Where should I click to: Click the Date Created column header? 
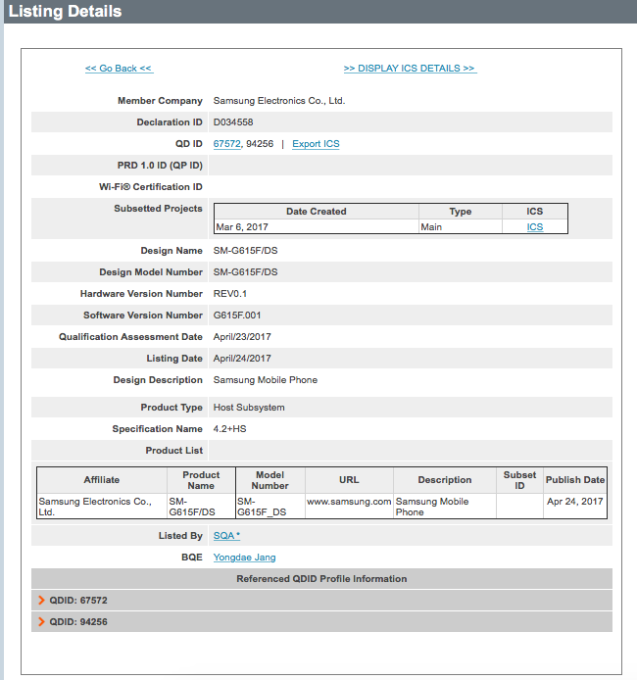point(316,212)
